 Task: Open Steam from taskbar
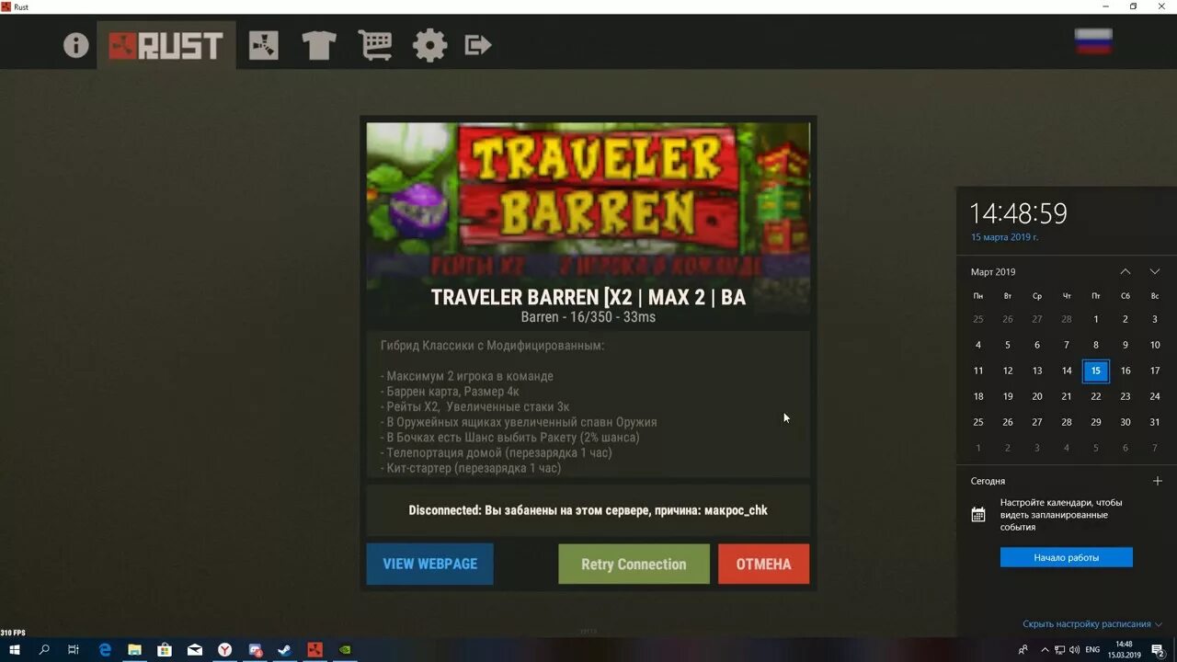point(285,650)
